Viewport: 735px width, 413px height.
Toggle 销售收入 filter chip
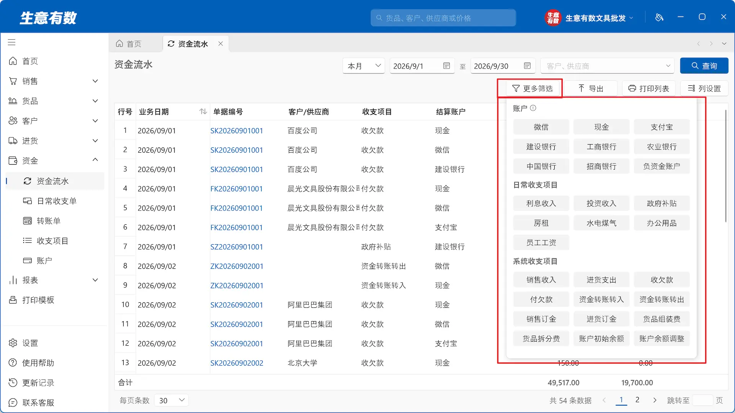click(x=541, y=280)
